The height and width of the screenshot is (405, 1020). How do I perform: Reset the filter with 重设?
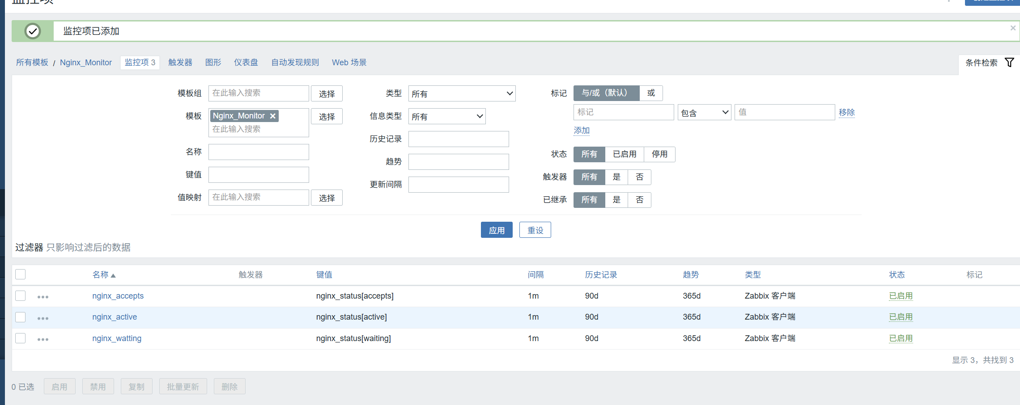pos(535,230)
